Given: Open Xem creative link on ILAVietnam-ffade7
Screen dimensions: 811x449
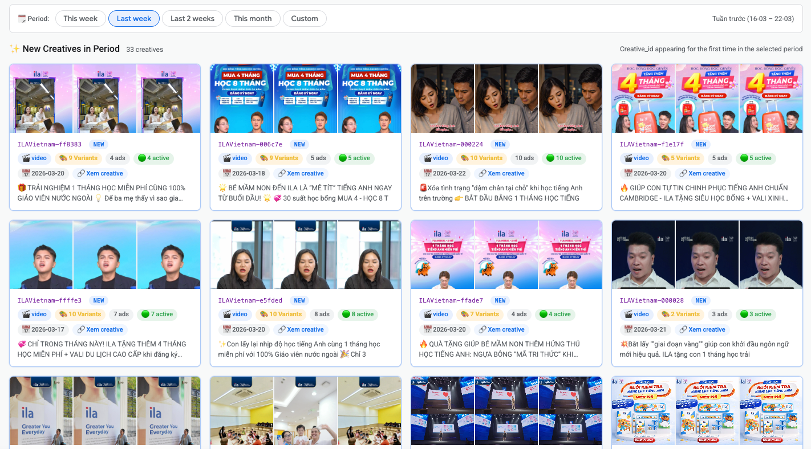Looking at the screenshot, I should [x=501, y=329].
